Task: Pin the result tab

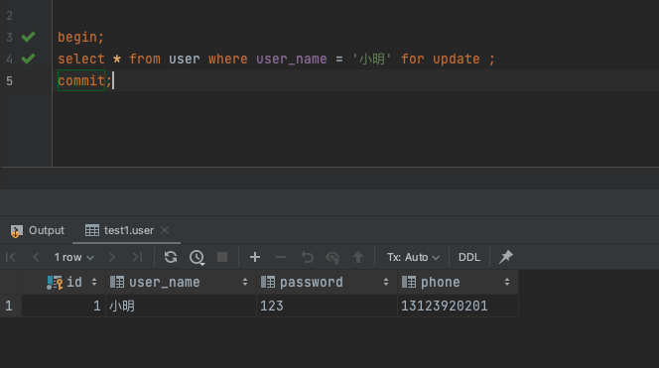Action: pos(506,257)
